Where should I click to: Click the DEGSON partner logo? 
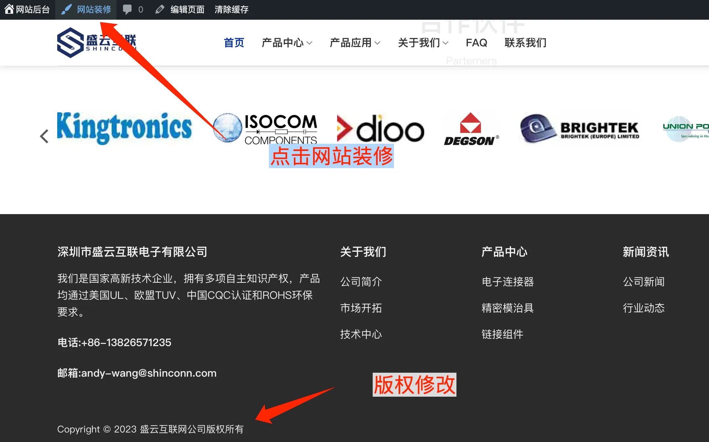pyautogui.click(x=471, y=129)
